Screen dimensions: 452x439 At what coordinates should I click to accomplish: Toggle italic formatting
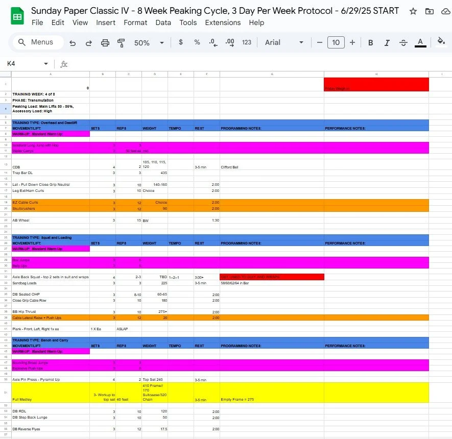(x=387, y=43)
